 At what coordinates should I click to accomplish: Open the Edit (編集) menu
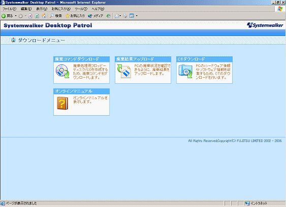coord(26,9)
